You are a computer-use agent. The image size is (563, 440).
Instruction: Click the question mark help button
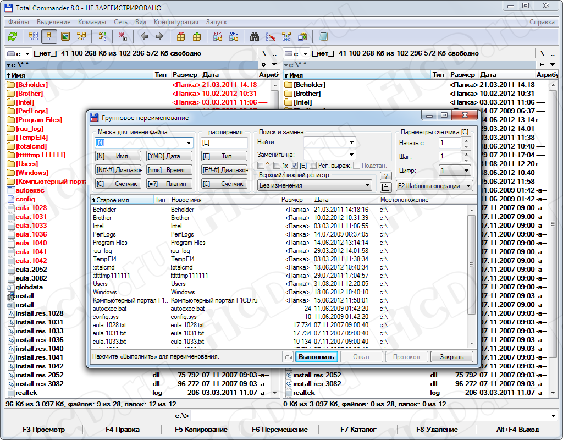click(385, 176)
